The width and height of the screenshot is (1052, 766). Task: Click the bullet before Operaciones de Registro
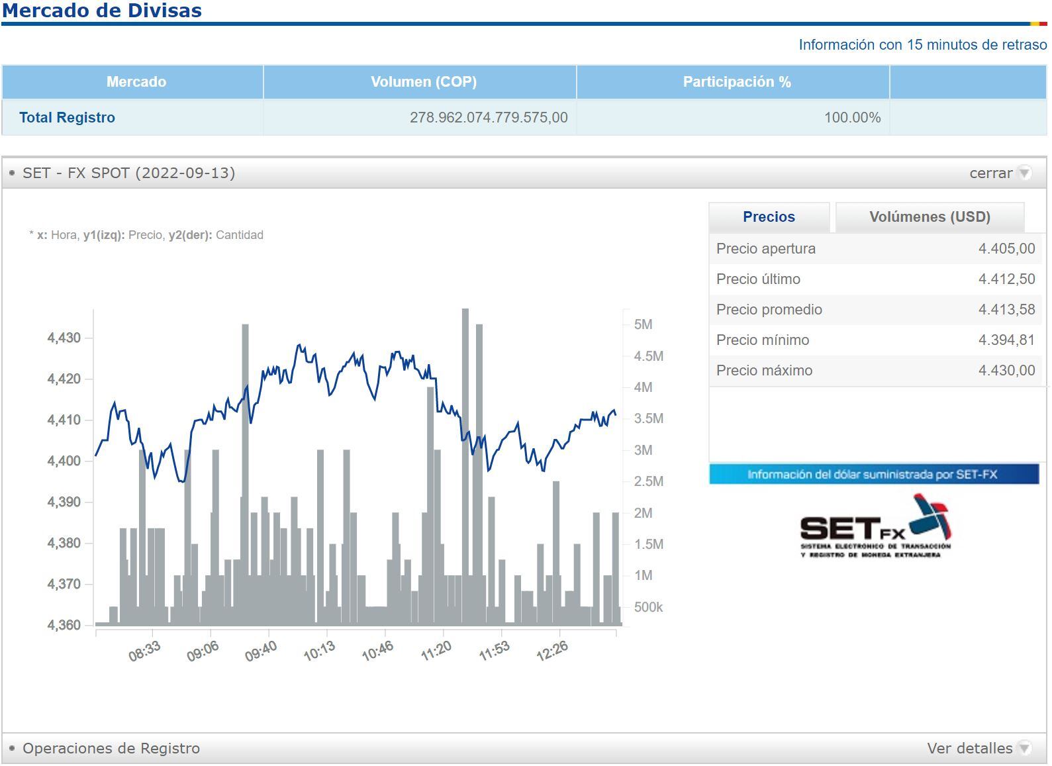click(x=12, y=748)
